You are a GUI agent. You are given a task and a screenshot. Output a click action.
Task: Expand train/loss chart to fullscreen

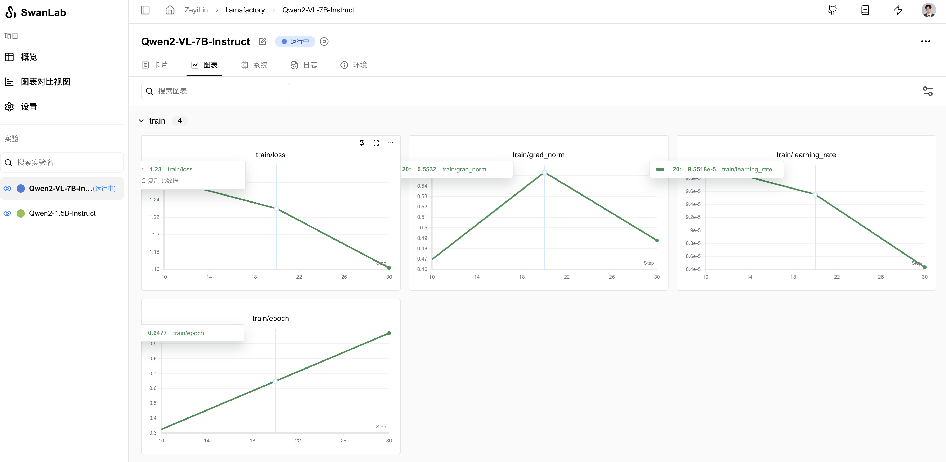[x=376, y=143]
